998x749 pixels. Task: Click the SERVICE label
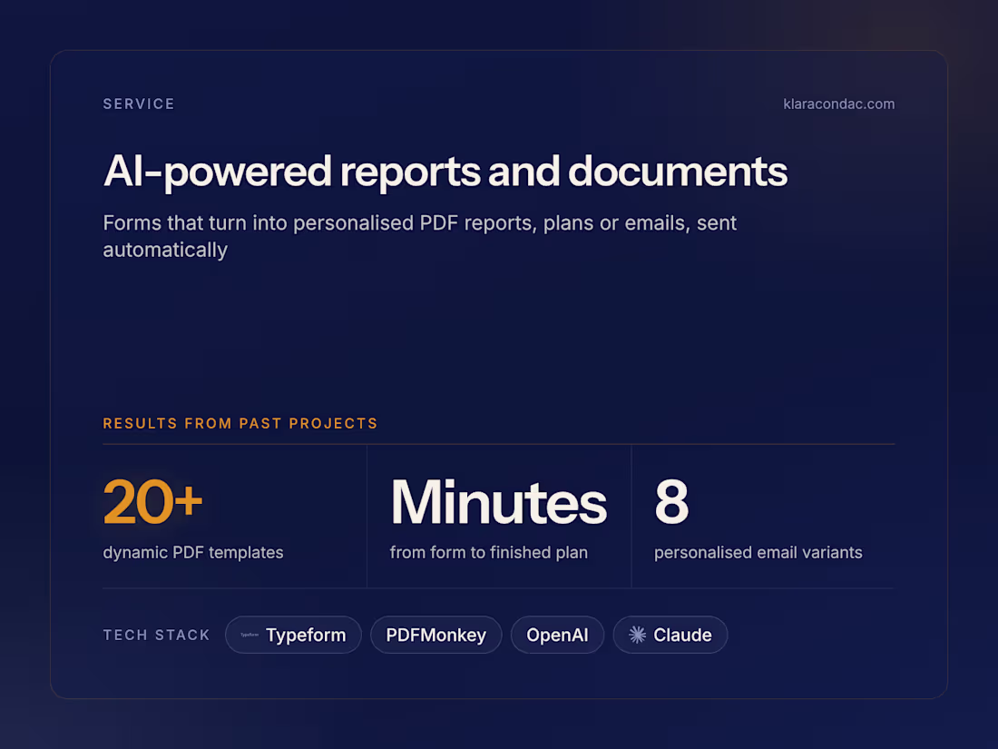(139, 103)
